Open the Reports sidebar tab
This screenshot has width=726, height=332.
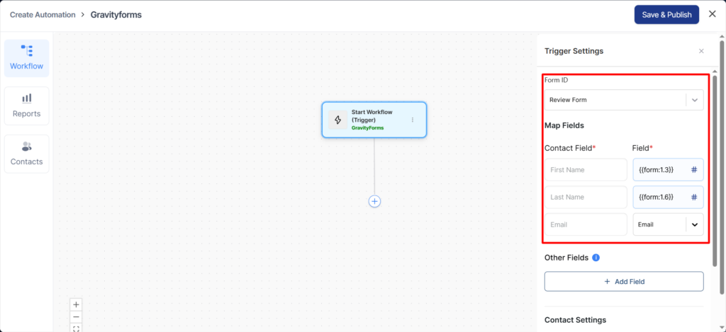point(26,105)
